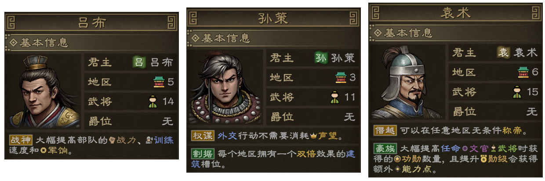This screenshot has width=545, height=181.
Task: Click the officer figure icon in 袁术's card
Action: point(517,92)
